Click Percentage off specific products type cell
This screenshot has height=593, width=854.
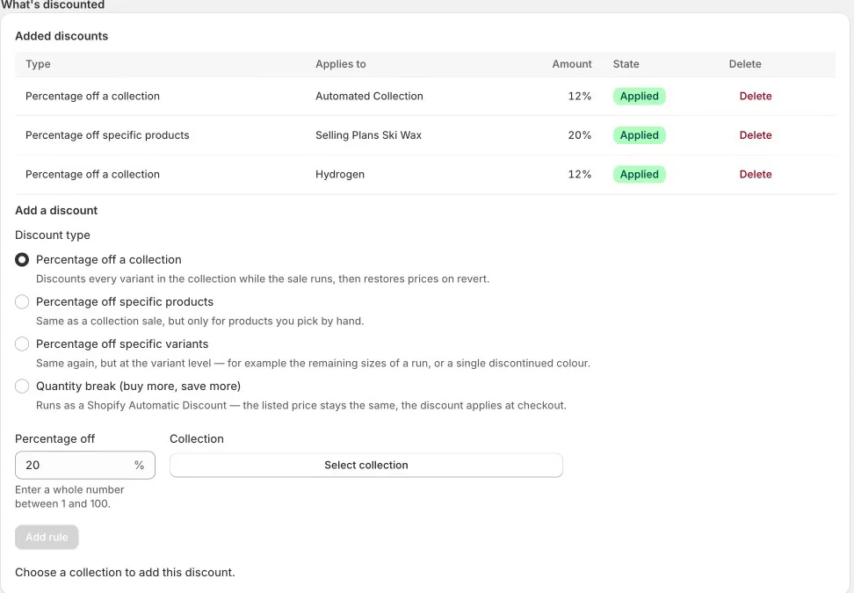click(x=107, y=135)
